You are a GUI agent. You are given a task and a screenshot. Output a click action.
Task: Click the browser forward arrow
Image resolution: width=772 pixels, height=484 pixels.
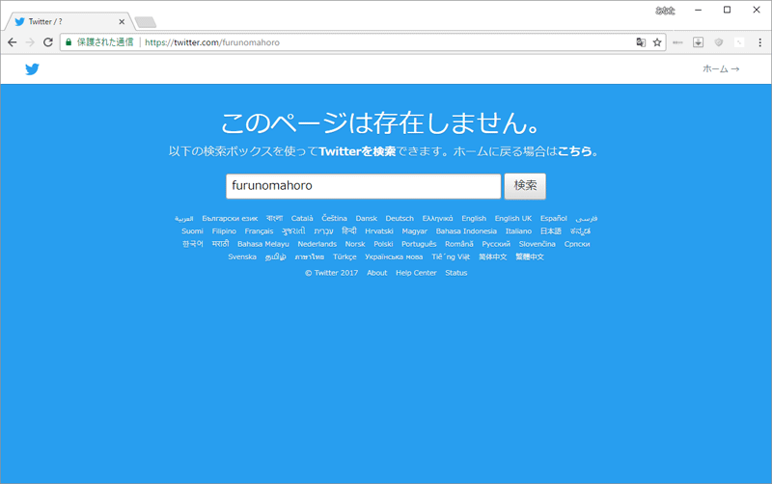30,42
